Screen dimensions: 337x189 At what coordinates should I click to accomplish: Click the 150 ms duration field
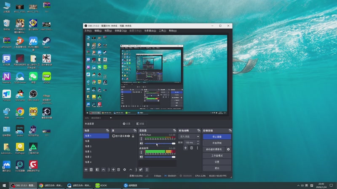pos(190,142)
